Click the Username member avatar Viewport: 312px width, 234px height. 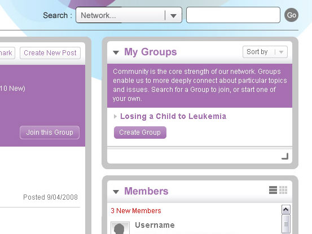coord(120,228)
